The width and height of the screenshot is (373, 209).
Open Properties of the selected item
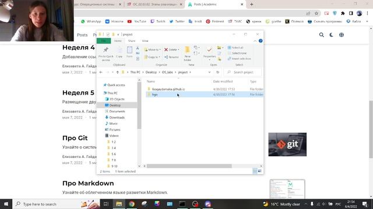click(x=209, y=53)
